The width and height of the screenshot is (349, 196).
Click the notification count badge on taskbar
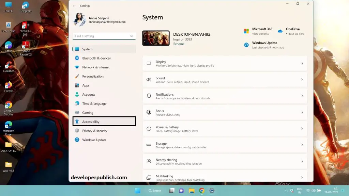pos(343,191)
